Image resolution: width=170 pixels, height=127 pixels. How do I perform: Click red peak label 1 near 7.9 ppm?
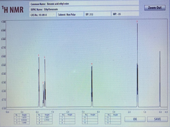[39, 55]
